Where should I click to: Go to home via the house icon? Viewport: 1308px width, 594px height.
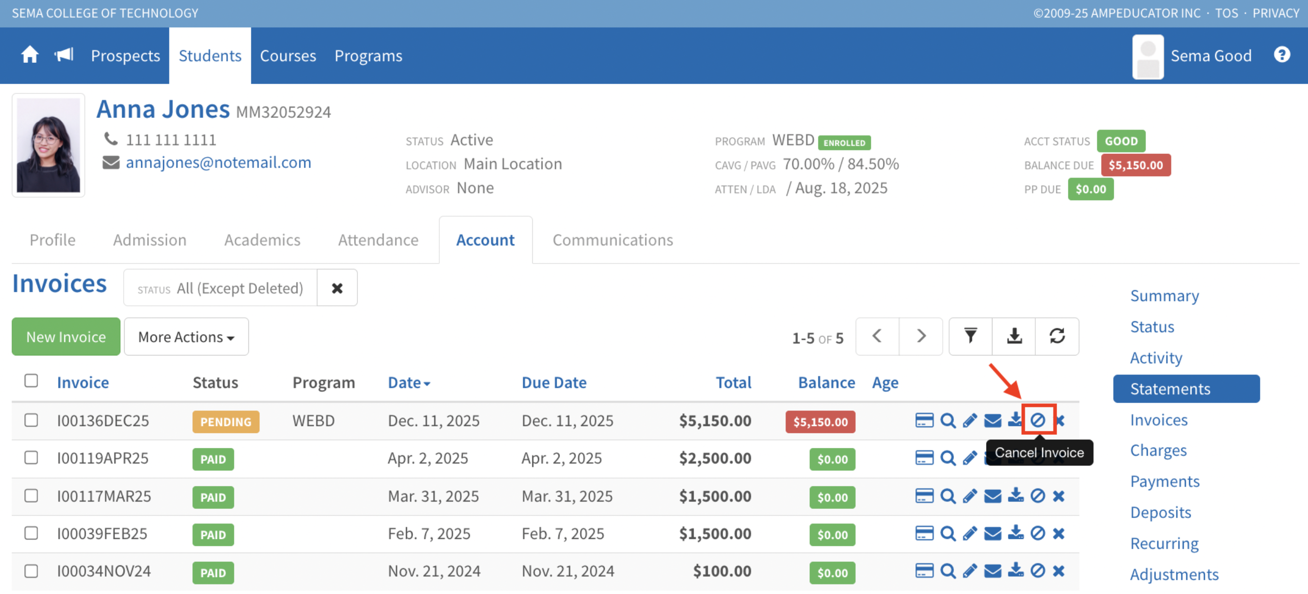point(29,55)
